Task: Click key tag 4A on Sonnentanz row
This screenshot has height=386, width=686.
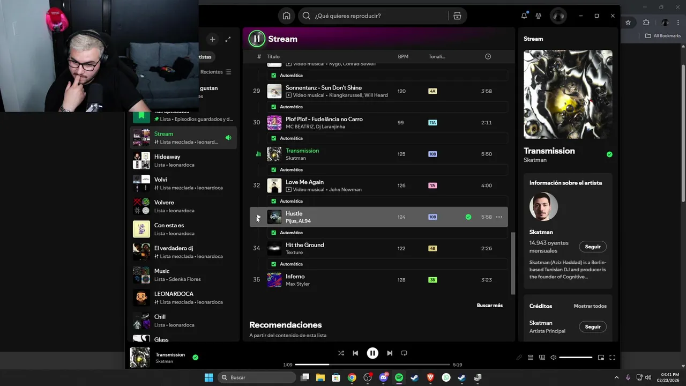Action: (x=433, y=91)
